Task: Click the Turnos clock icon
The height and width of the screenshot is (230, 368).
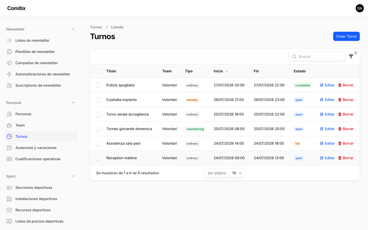Action: click(x=9, y=136)
